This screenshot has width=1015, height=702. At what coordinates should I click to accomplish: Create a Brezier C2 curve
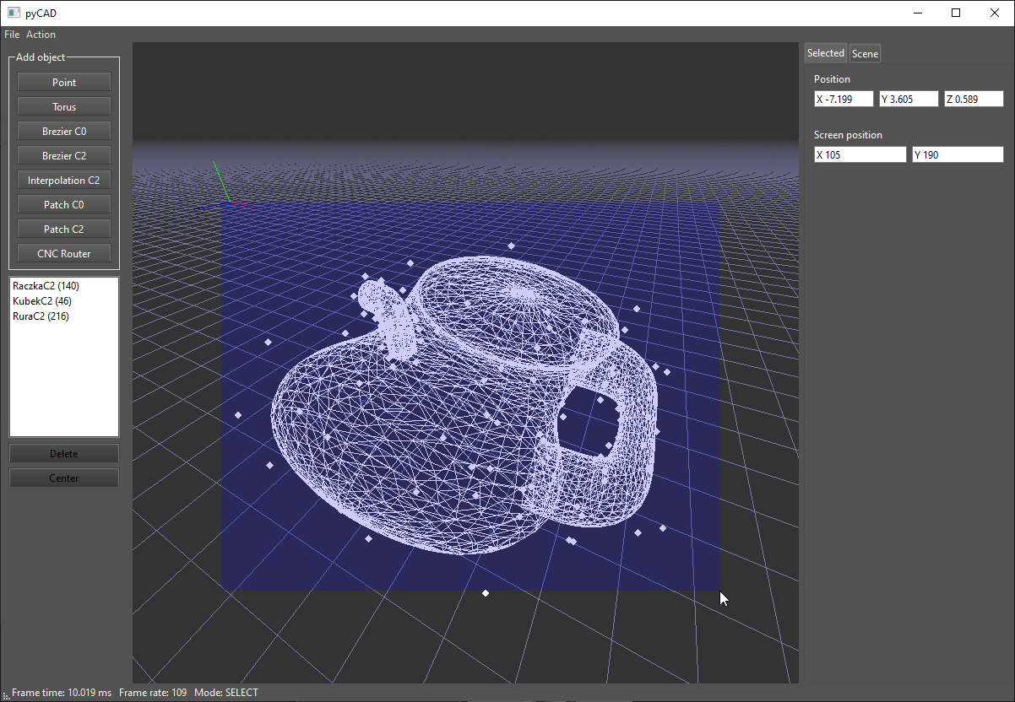coord(63,155)
